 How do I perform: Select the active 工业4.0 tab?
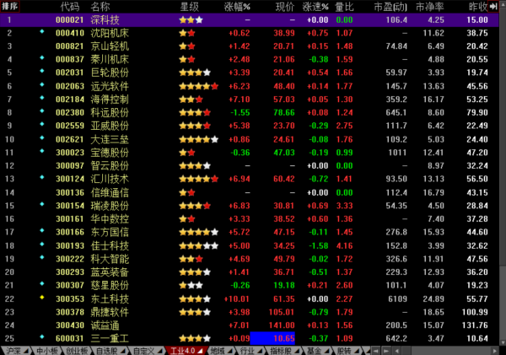tap(186, 351)
